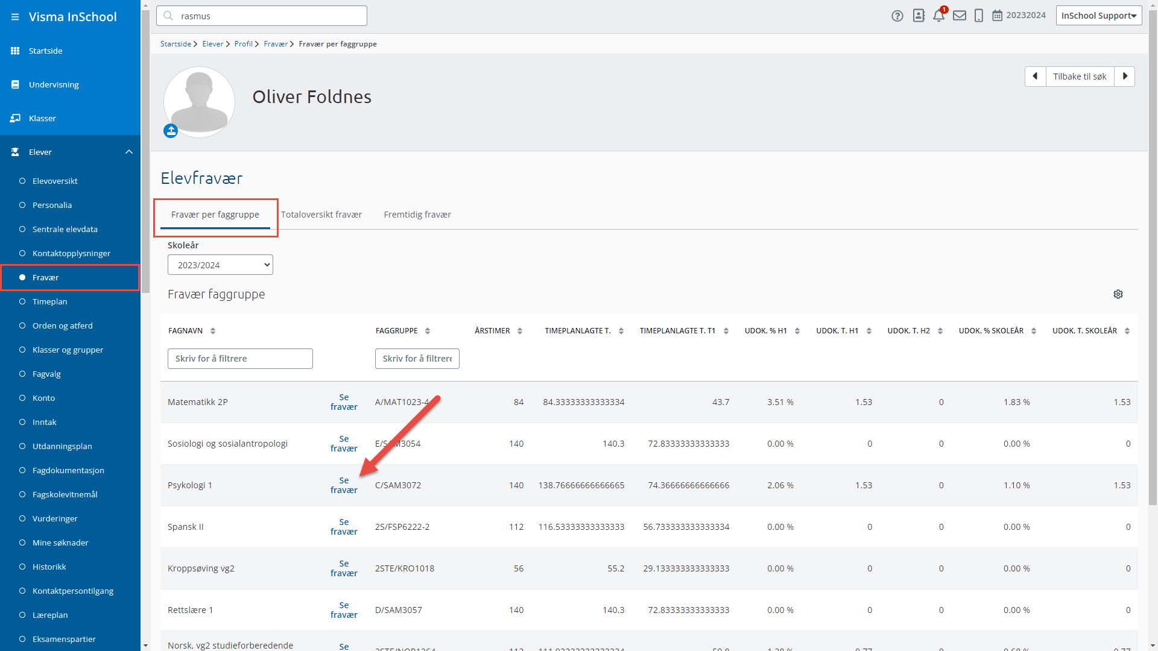Click the Visma InSchool logo text
This screenshot has height=651, width=1158.
pyautogui.click(x=73, y=17)
